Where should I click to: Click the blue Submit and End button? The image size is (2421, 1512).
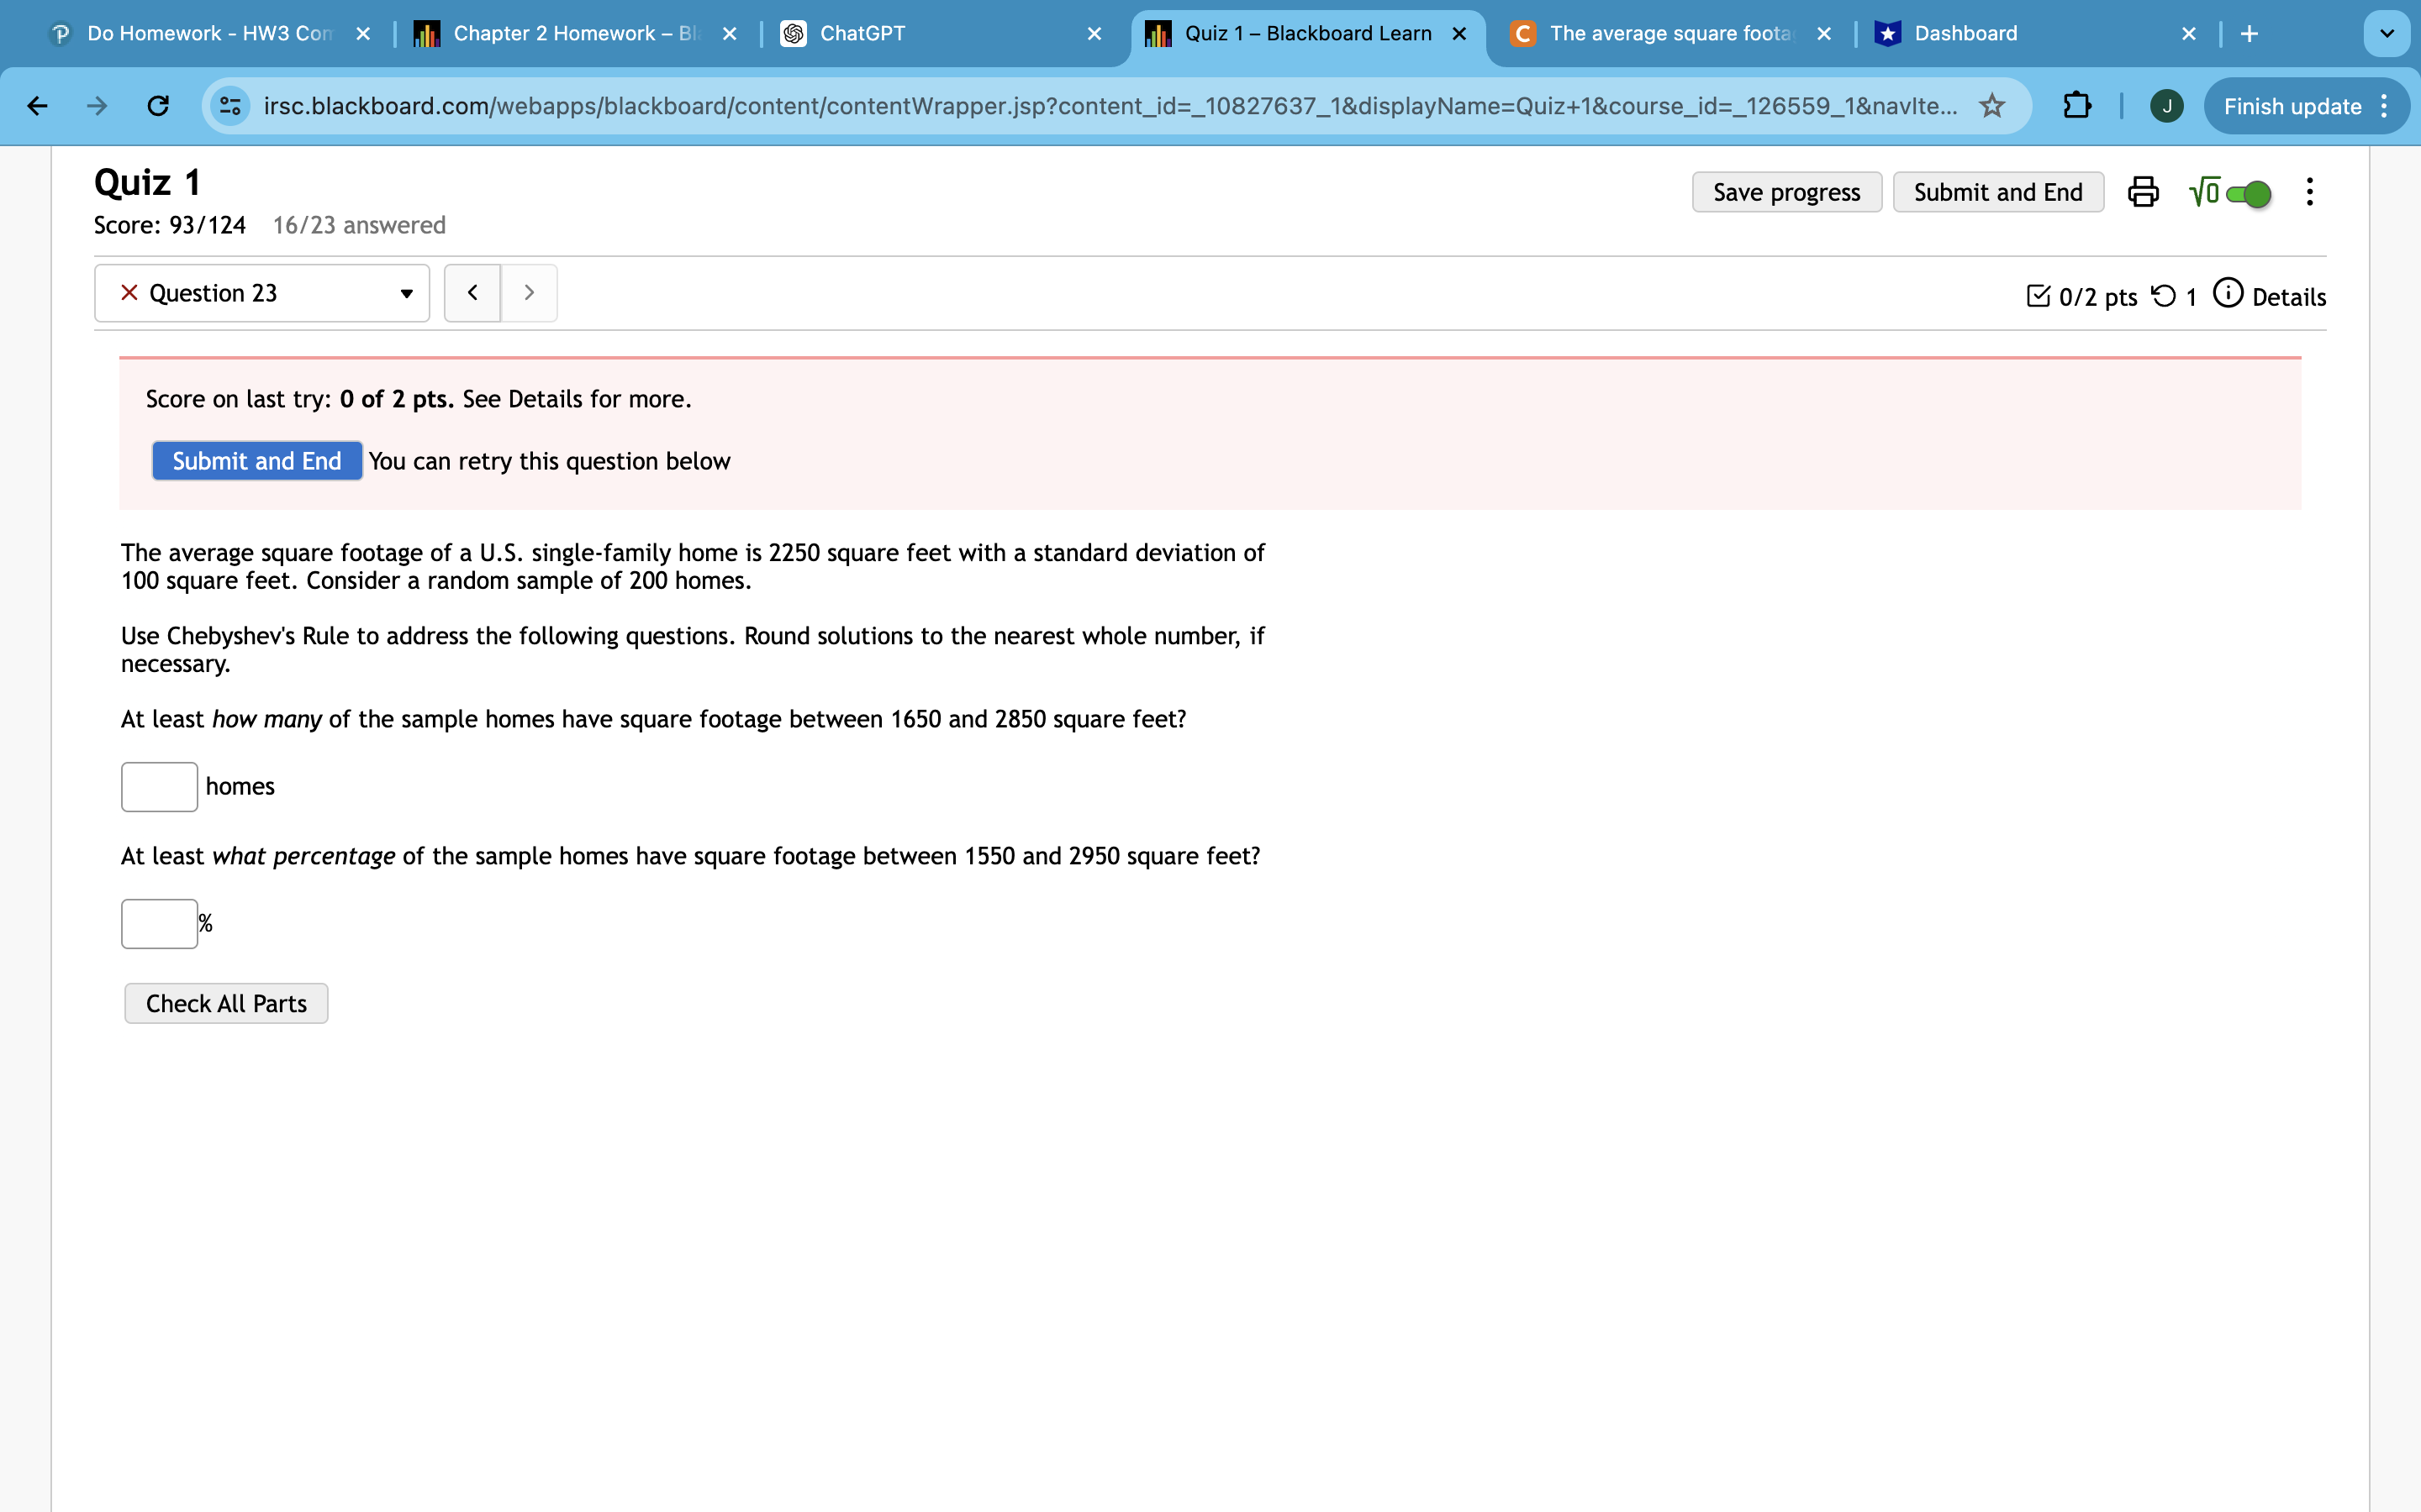(x=257, y=461)
